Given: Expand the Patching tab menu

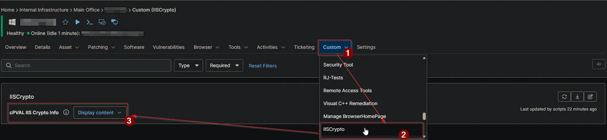Looking at the screenshot, I should pos(102,47).
